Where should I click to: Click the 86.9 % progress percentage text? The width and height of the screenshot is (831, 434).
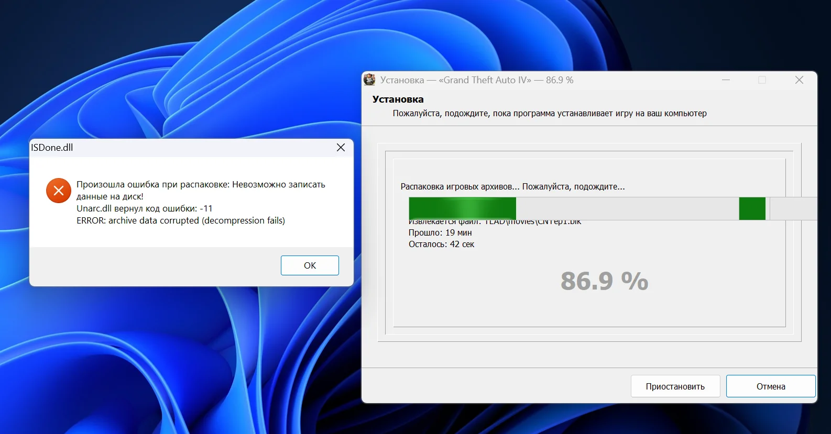pos(605,281)
